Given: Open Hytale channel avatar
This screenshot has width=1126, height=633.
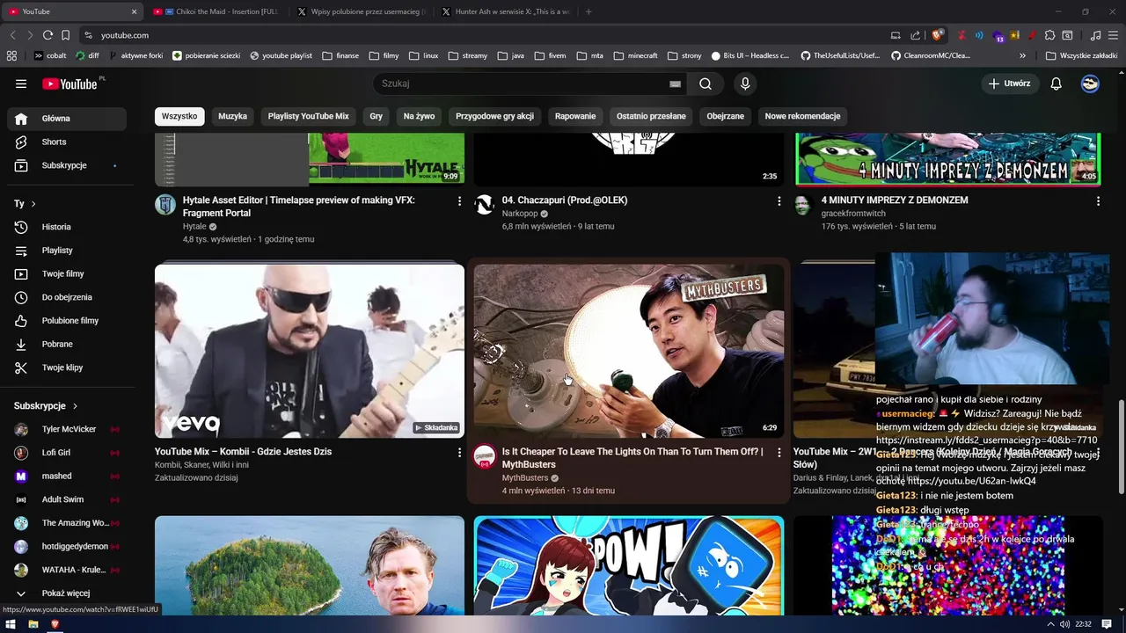Looking at the screenshot, I should 165,205.
